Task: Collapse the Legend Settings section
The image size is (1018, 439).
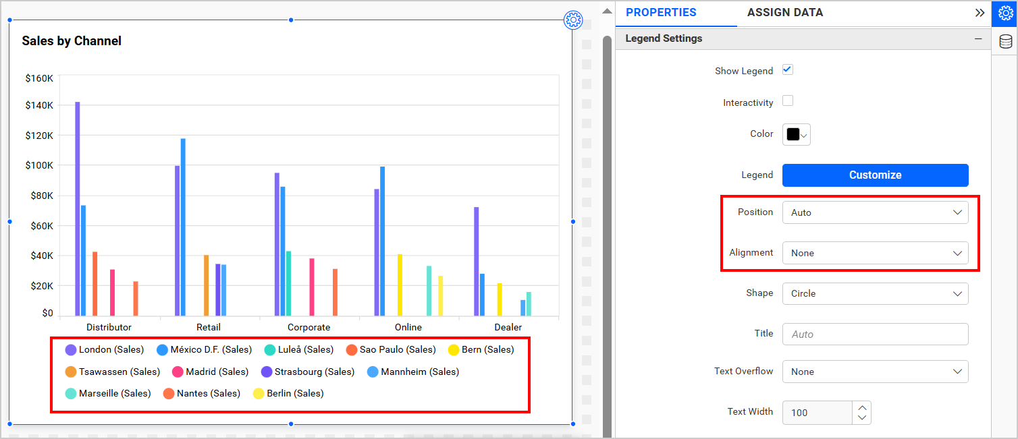Action: pyautogui.click(x=977, y=39)
